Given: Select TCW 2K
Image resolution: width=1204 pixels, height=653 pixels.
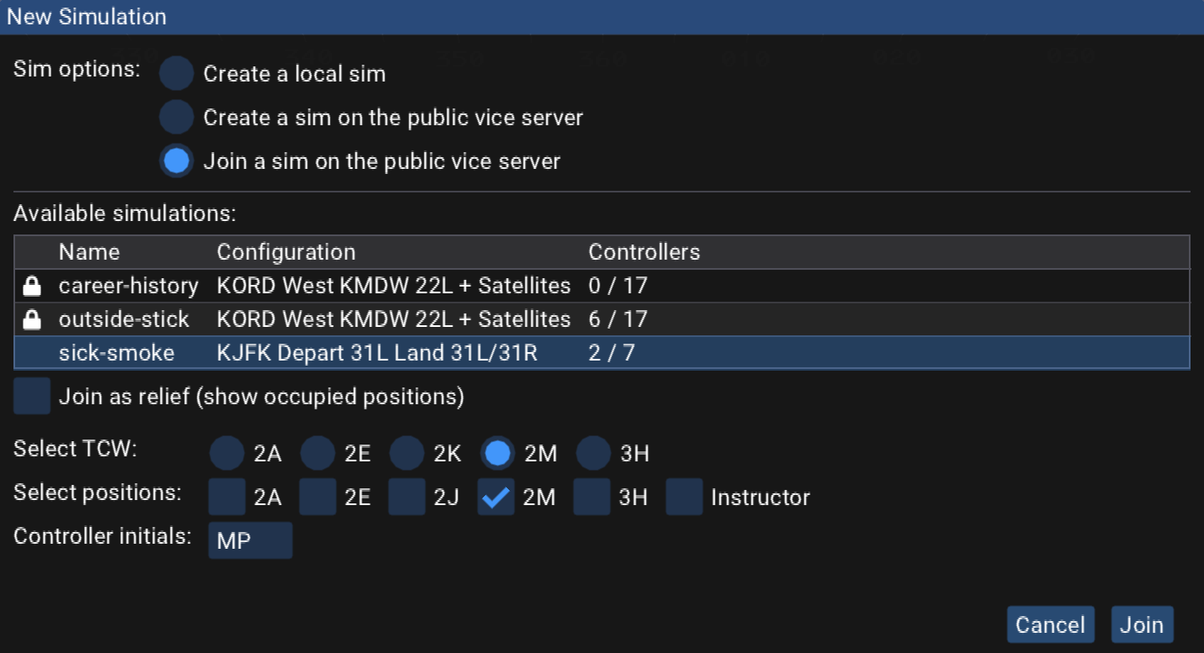Looking at the screenshot, I should click(x=407, y=453).
